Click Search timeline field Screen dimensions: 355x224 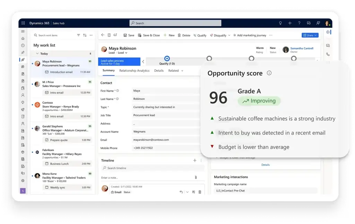pyautogui.click(x=153, y=168)
